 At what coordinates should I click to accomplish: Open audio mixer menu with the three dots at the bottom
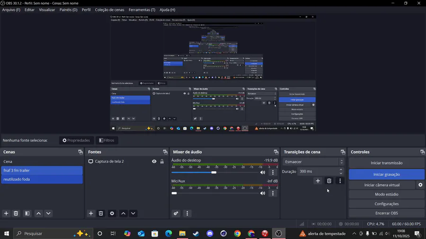[187, 213]
